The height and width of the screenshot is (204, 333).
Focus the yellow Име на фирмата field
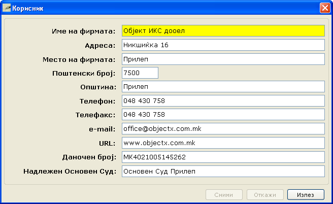click(223, 31)
